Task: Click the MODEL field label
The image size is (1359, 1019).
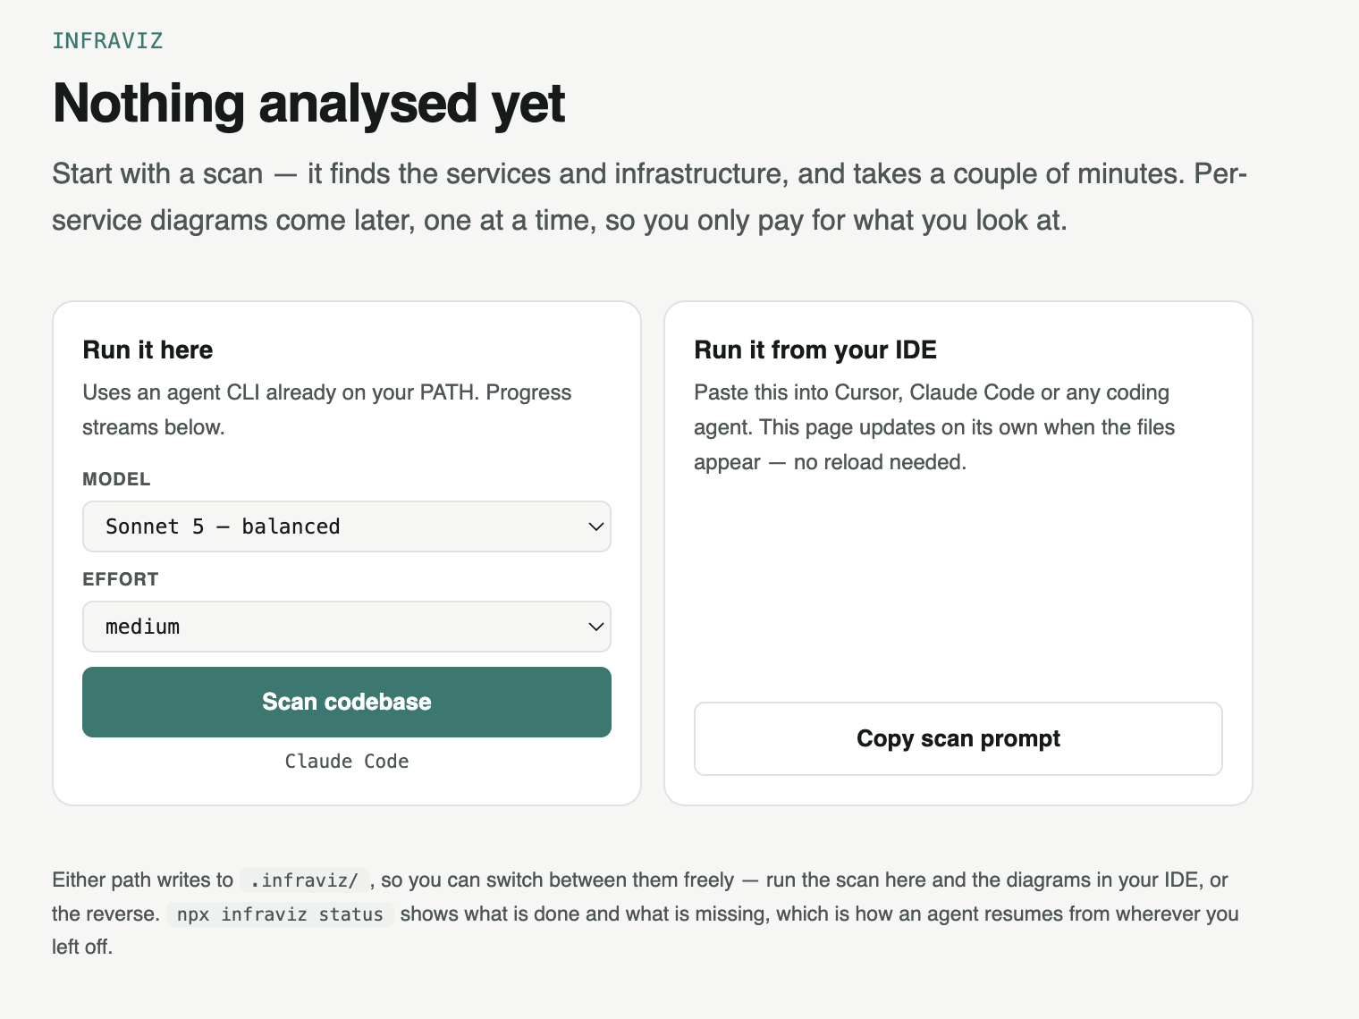Action: coord(116,479)
